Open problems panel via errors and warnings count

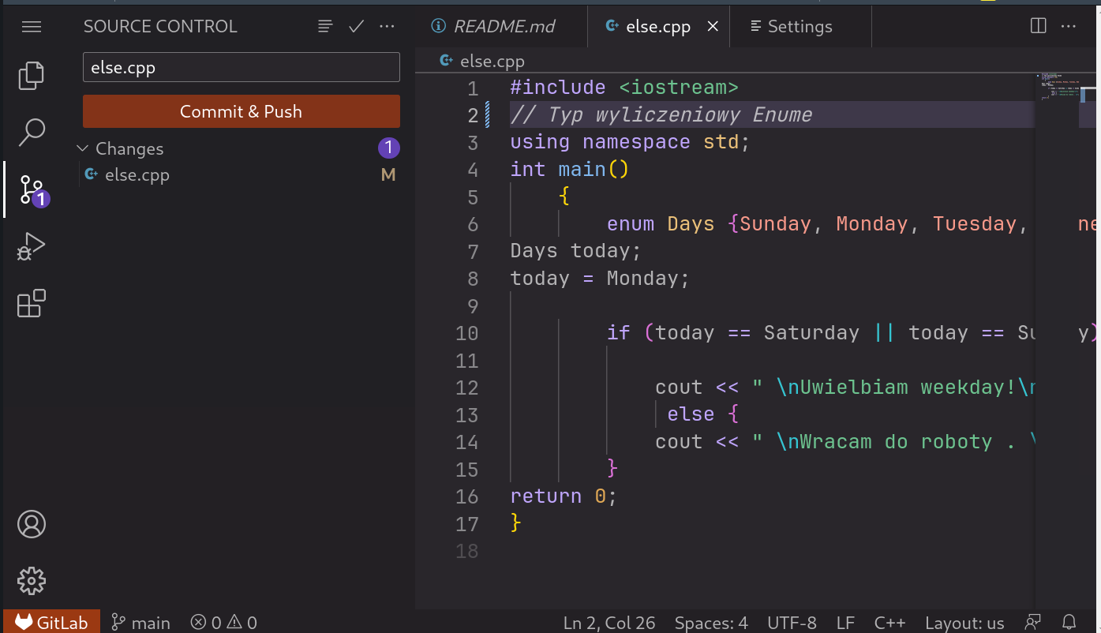[224, 622]
